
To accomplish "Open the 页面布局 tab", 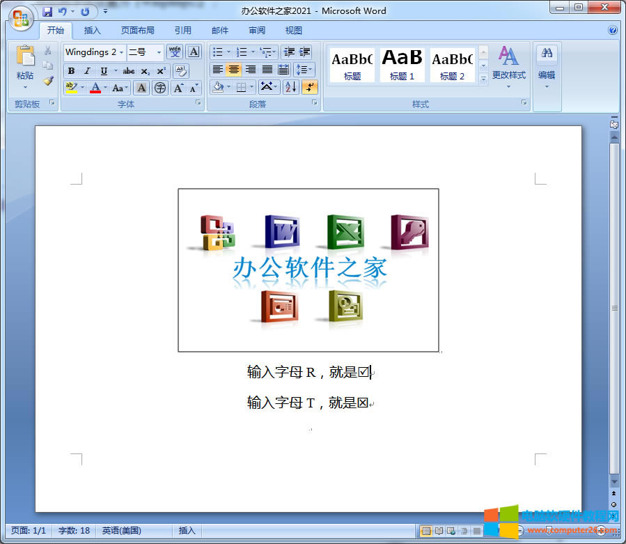I will click(138, 31).
